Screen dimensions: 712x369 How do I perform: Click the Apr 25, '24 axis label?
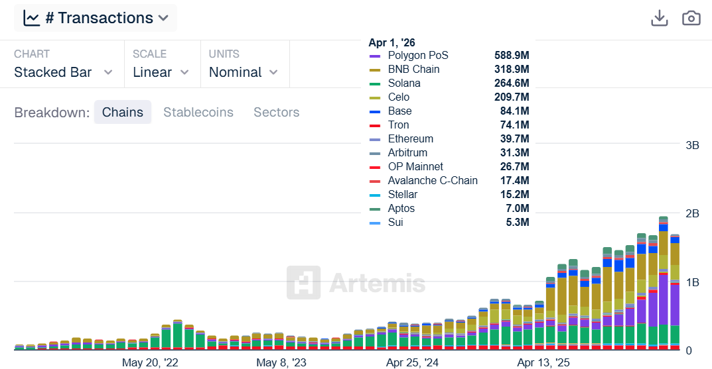coord(412,362)
